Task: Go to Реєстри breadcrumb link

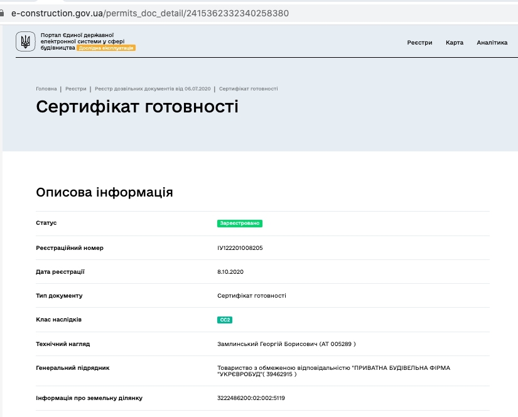Action: click(75, 89)
